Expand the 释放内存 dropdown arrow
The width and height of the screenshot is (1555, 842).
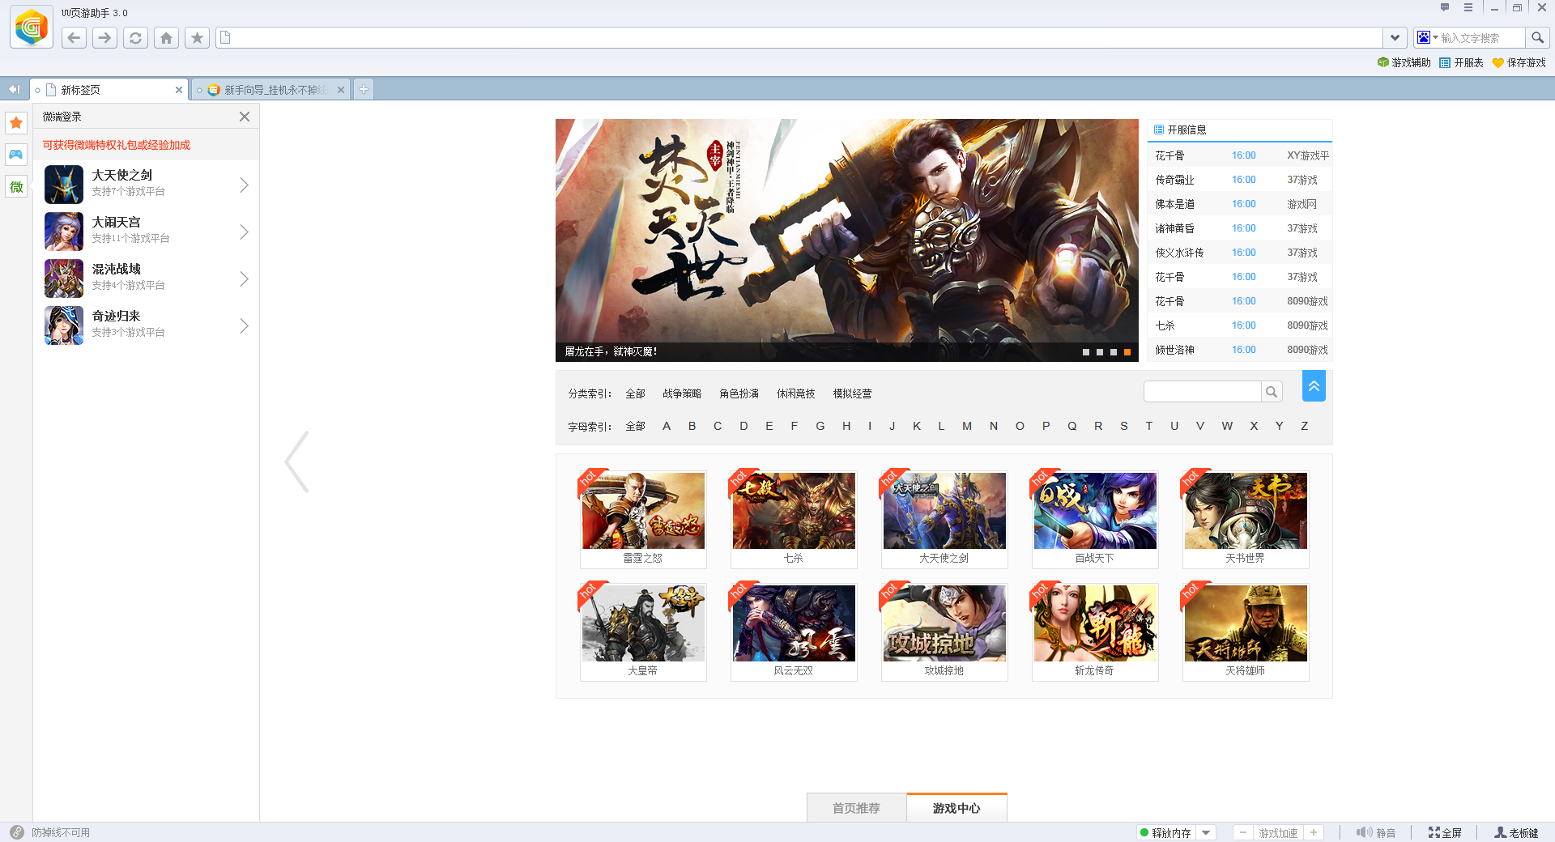point(1207,832)
